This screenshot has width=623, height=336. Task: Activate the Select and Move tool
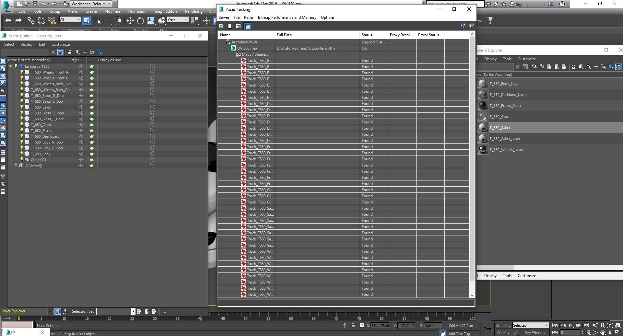130,21
